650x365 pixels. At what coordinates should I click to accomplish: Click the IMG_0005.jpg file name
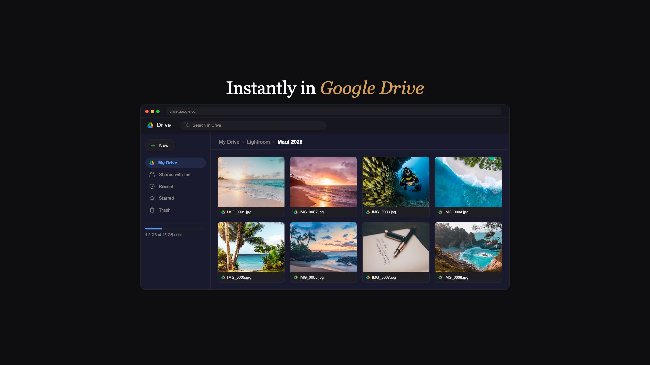239,277
